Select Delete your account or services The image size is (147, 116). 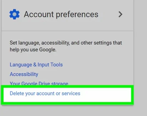tap(45, 93)
